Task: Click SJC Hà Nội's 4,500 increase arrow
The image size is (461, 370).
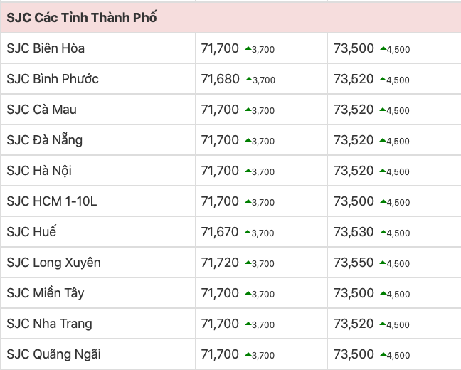Action: tap(383, 171)
